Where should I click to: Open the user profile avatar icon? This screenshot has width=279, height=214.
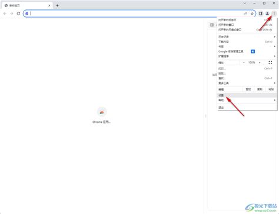coord(267,14)
